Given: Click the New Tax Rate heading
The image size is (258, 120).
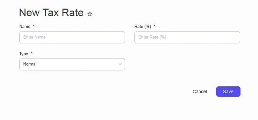Looking at the screenshot, I should click(x=51, y=13).
